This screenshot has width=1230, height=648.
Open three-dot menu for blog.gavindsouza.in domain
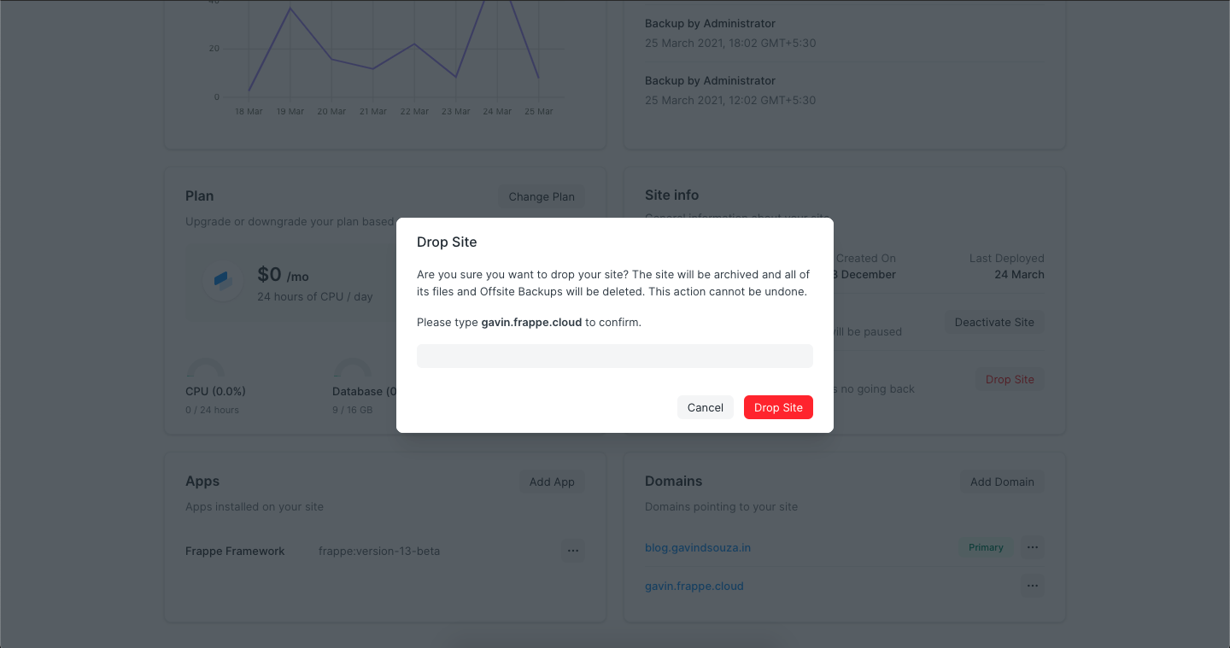(1033, 547)
